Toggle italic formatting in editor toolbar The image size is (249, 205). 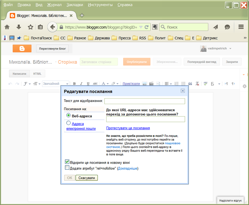81,84
